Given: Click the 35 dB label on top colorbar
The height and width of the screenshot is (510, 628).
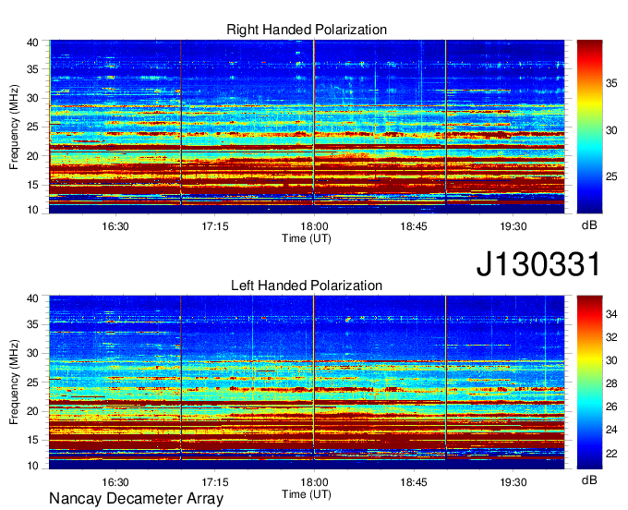Looking at the screenshot, I should coord(611,84).
